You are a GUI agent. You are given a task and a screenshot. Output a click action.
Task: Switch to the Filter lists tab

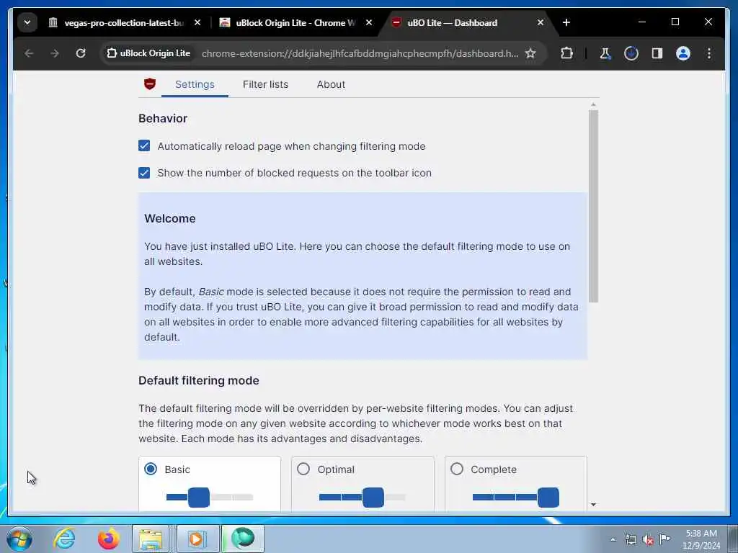(x=265, y=84)
